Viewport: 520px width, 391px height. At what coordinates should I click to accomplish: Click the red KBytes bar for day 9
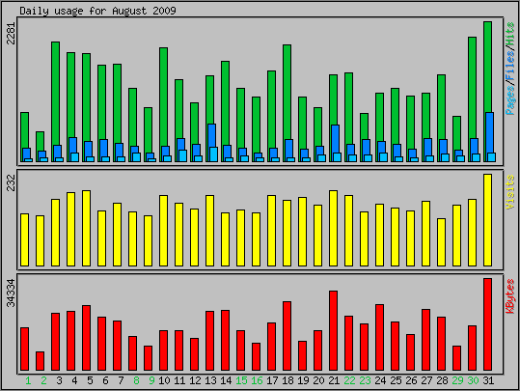click(148, 358)
